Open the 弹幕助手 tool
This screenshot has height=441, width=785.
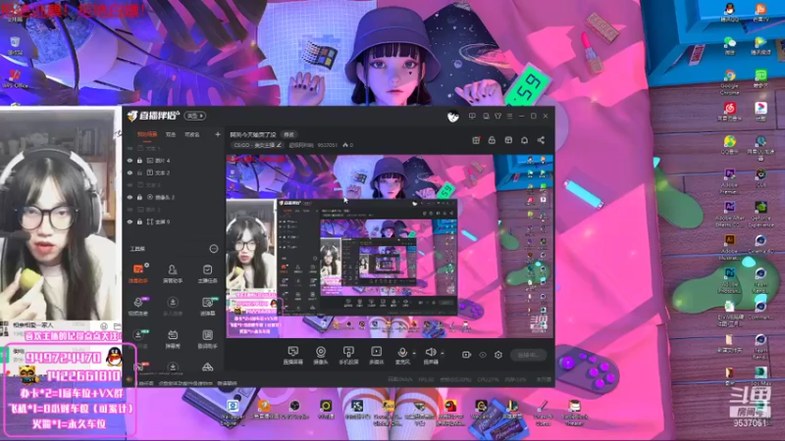pyautogui.click(x=138, y=273)
